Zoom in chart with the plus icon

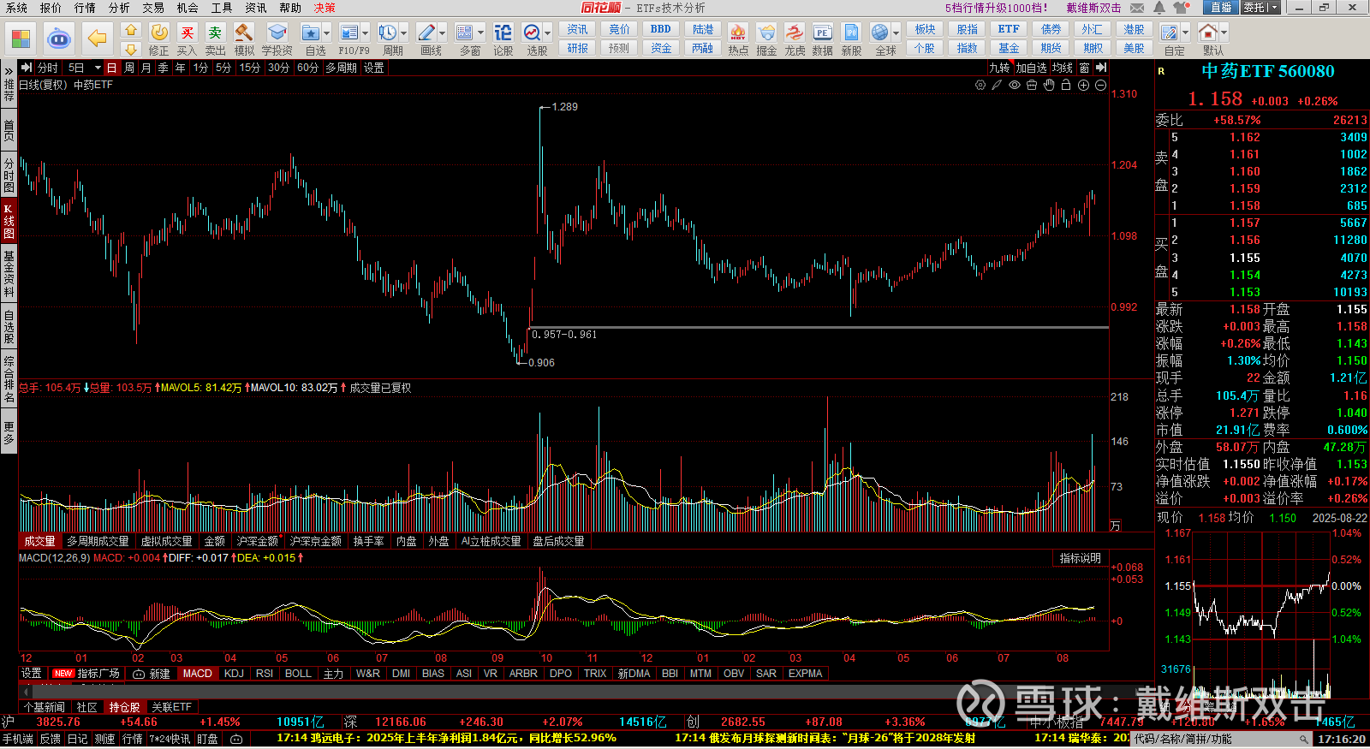(x=1083, y=86)
